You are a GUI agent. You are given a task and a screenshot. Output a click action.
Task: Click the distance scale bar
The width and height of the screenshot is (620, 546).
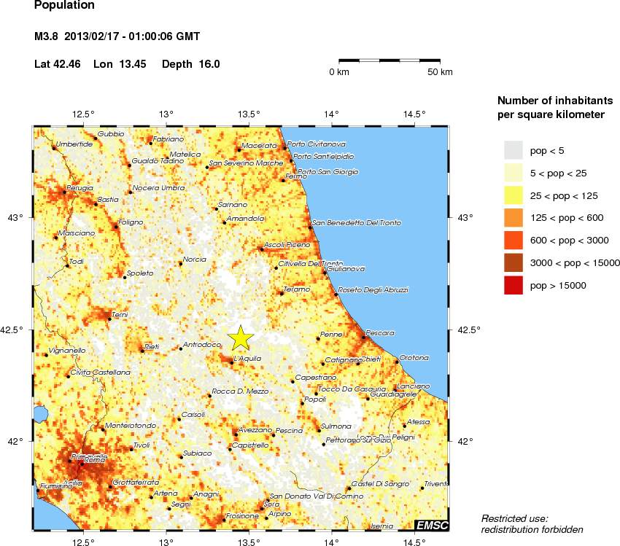click(x=390, y=61)
